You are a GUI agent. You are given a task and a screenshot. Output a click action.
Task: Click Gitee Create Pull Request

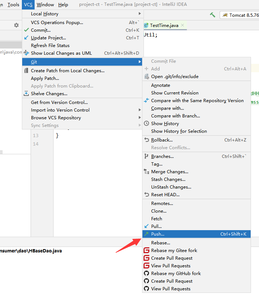point(196,258)
